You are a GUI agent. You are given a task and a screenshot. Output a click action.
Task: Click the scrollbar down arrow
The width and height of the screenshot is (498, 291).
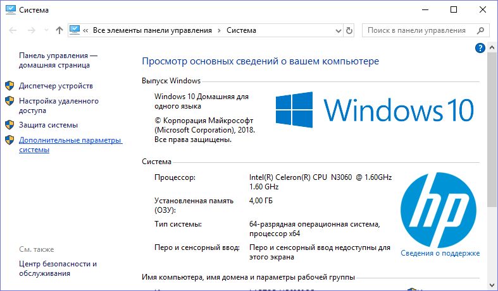tap(492, 285)
